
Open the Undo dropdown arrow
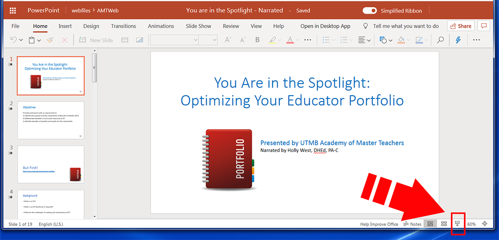(21, 40)
